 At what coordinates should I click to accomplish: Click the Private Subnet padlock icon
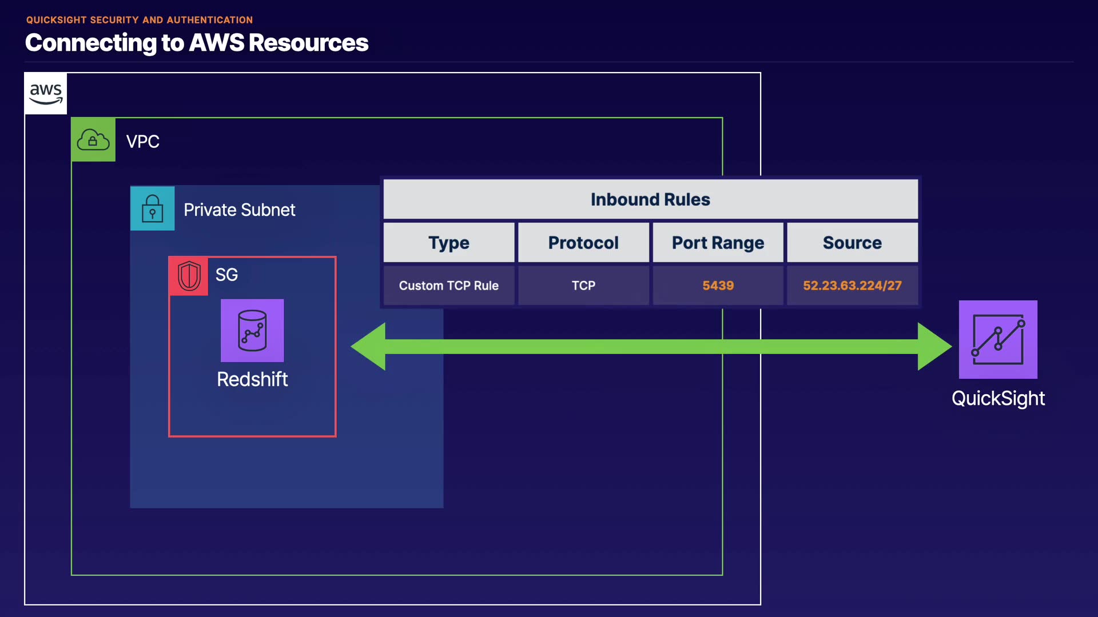[x=152, y=209]
